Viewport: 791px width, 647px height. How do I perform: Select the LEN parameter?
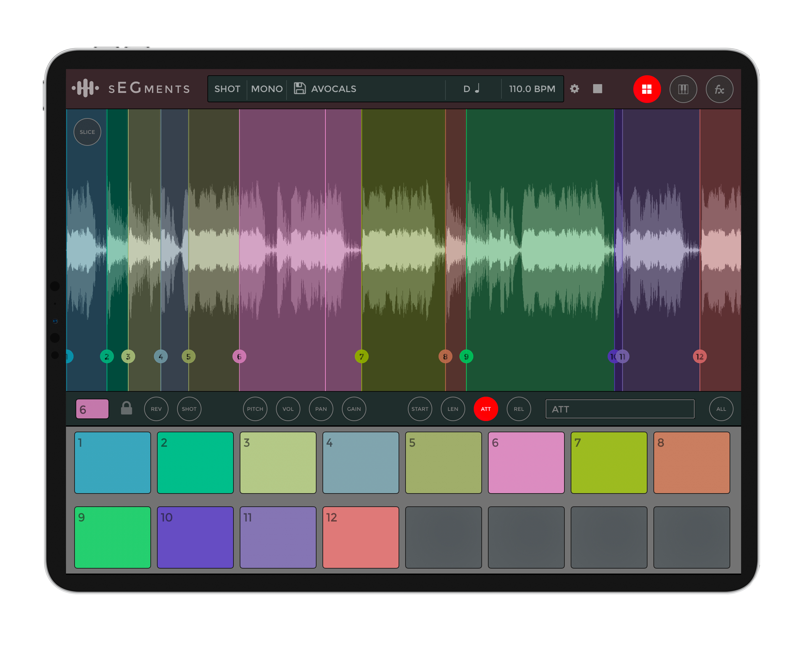pyautogui.click(x=453, y=409)
